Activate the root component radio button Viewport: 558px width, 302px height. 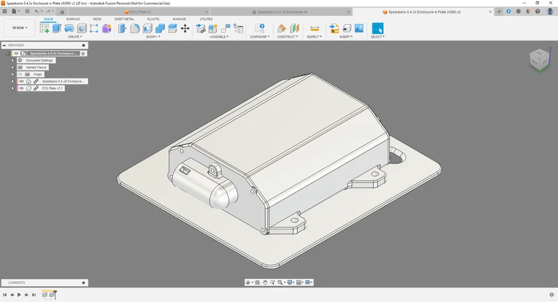[83, 54]
